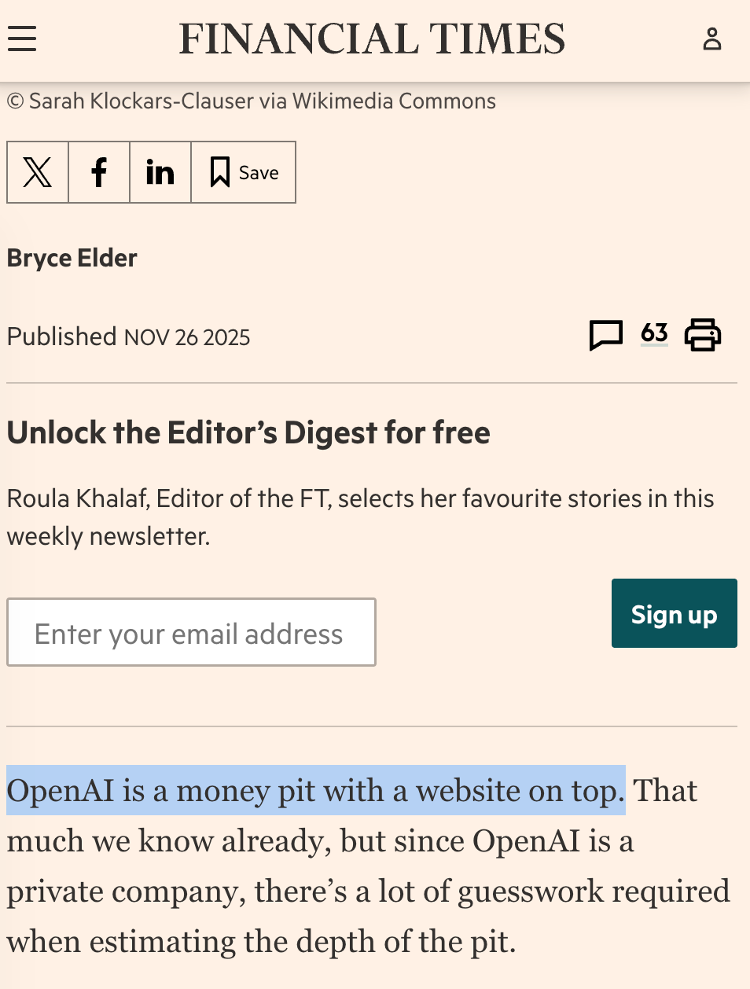This screenshot has width=750, height=989.
Task: Sign up for the Editor's Digest newsletter
Action: click(x=674, y=613)
